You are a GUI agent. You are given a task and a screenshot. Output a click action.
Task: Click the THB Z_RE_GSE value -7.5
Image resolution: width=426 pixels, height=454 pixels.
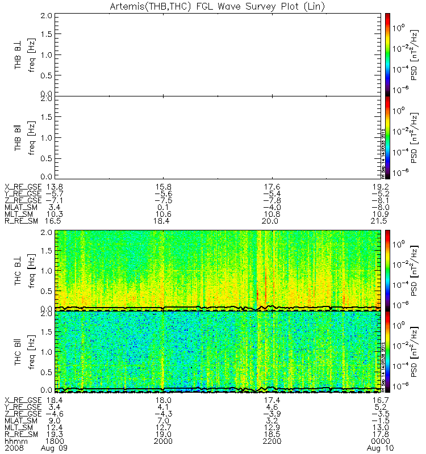164,201
